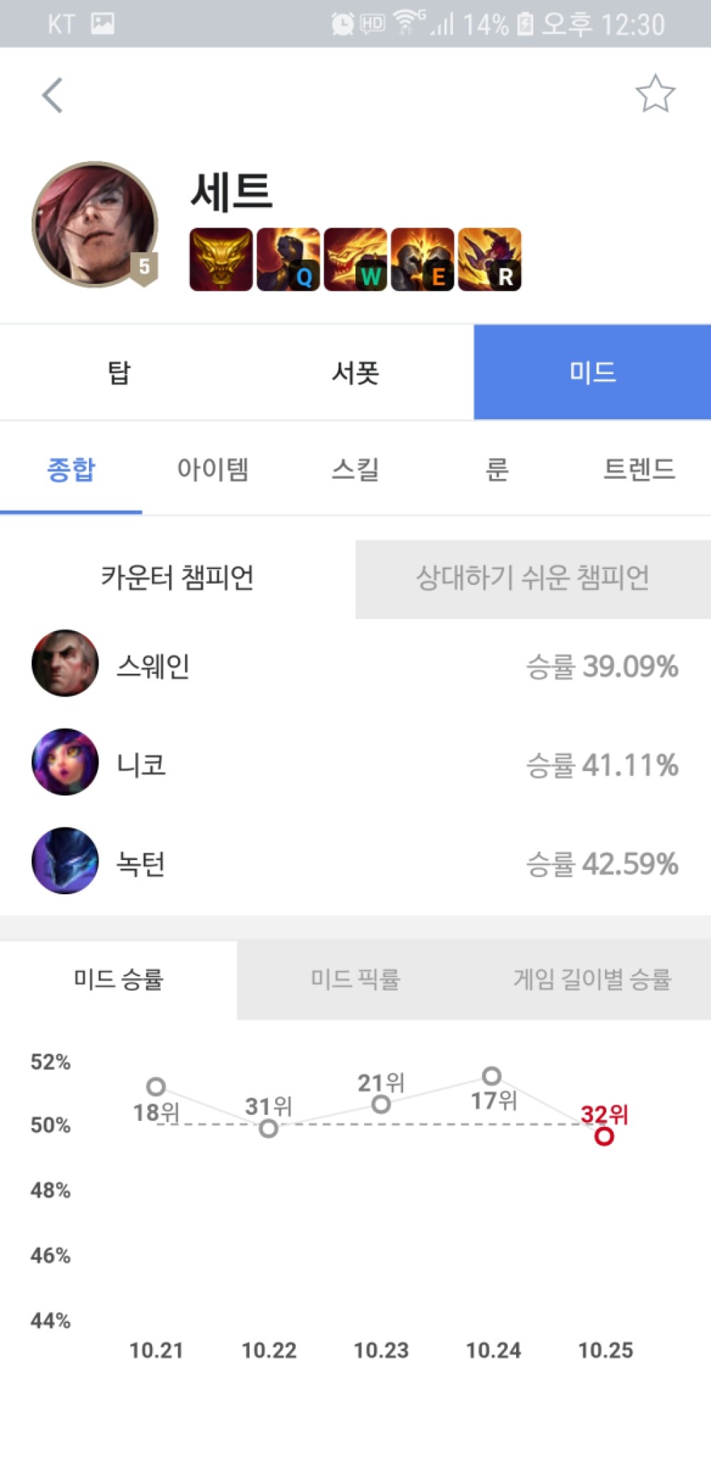Toggle the favorite star icon
Image resolution: width=711 pixels, height=1462 pixels.
pyautogui.click(x=655, y=94)
